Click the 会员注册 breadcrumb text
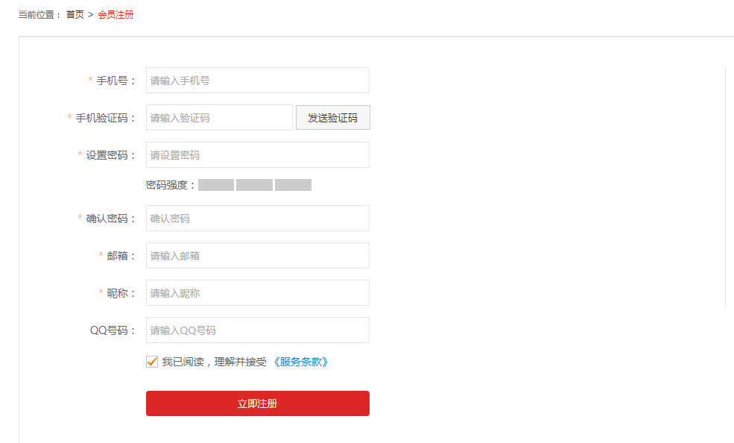This screenshot has width=734, height=443. coord(116,14)
